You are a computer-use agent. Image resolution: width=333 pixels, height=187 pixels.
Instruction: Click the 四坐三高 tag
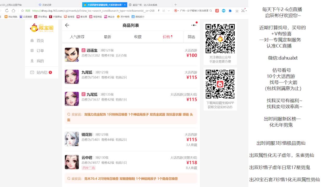point(88,168)
